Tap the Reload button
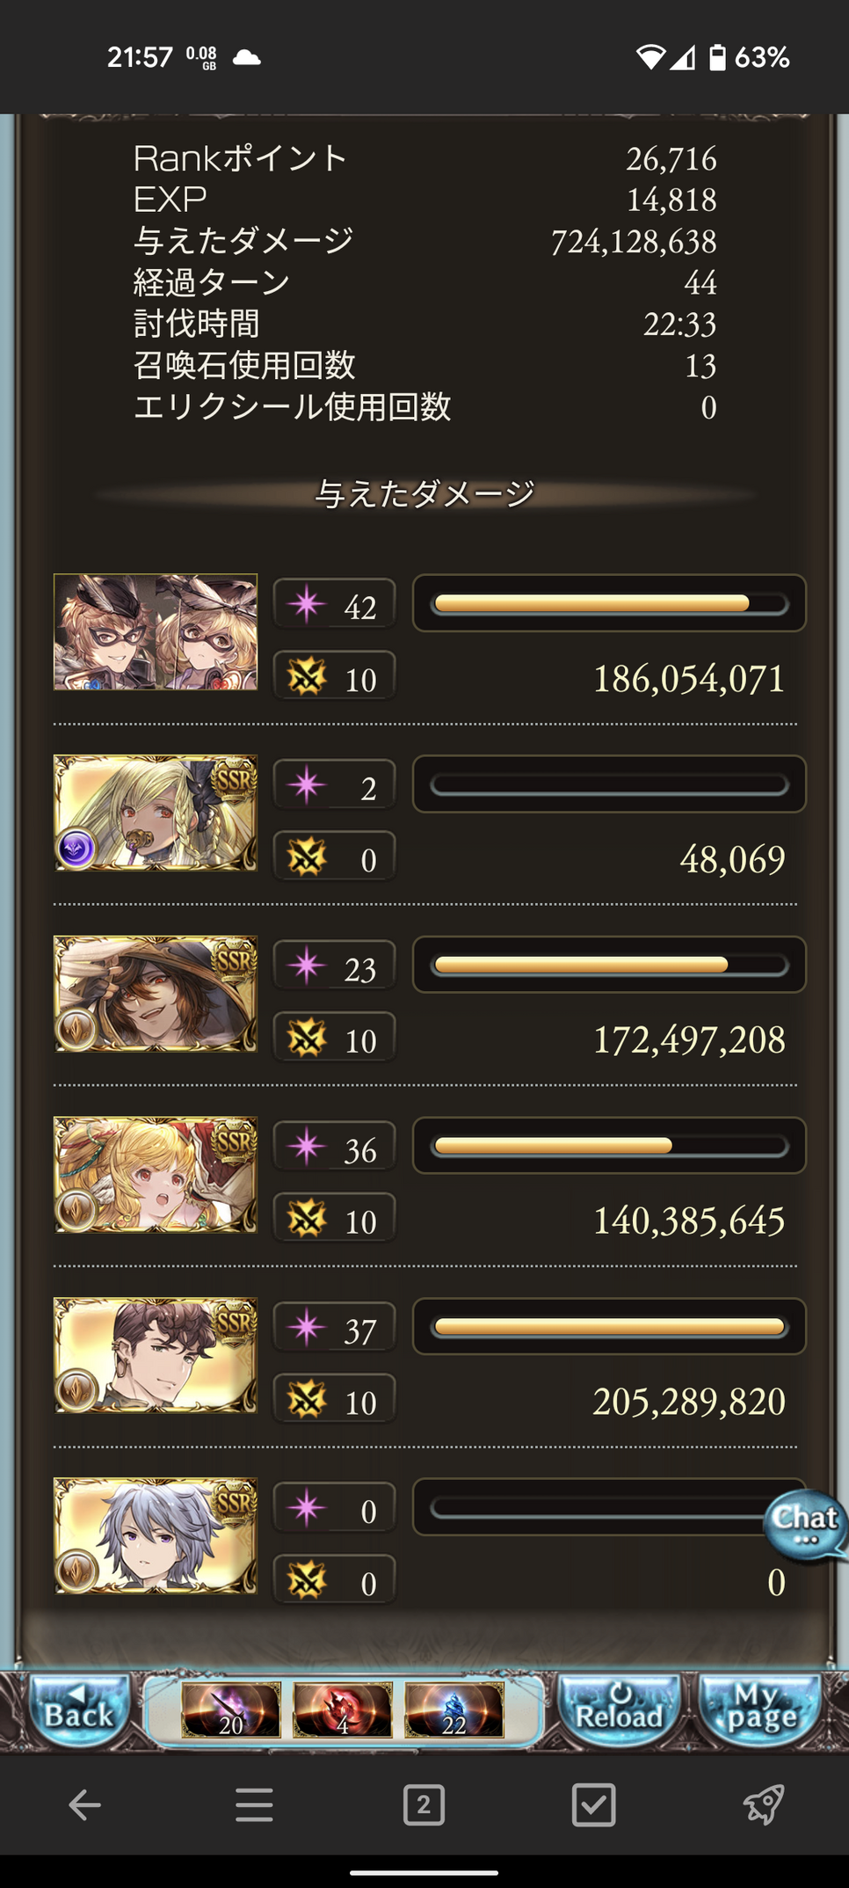Viewport: 849px width, 1888px height. pos(620,1709)
